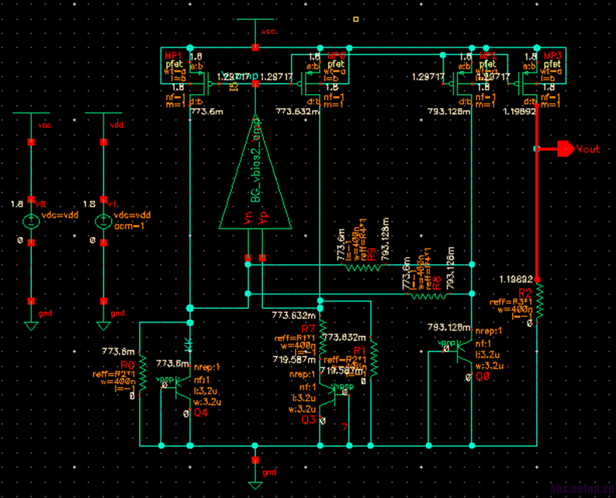
Task: Select the V1 voltage source with acm=1
Action: (103, 221)
